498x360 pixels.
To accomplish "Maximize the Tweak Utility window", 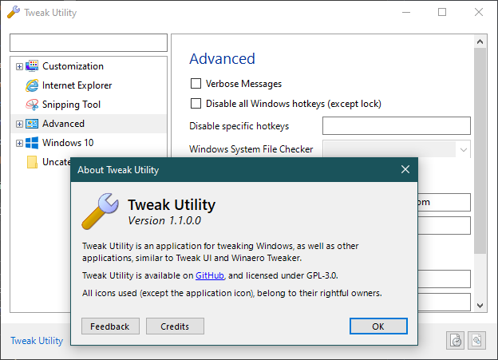I will [442, 13].
